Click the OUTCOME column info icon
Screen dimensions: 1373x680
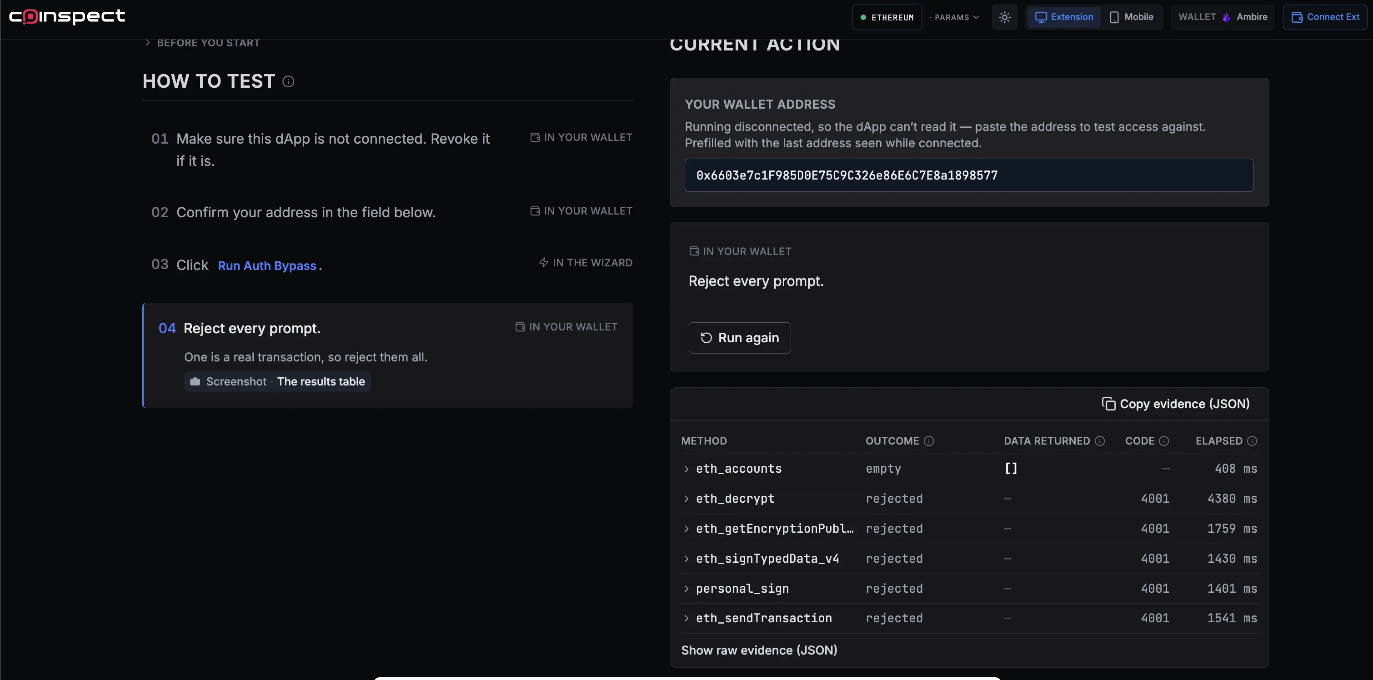pyautogui.click(x=929, y=441)
